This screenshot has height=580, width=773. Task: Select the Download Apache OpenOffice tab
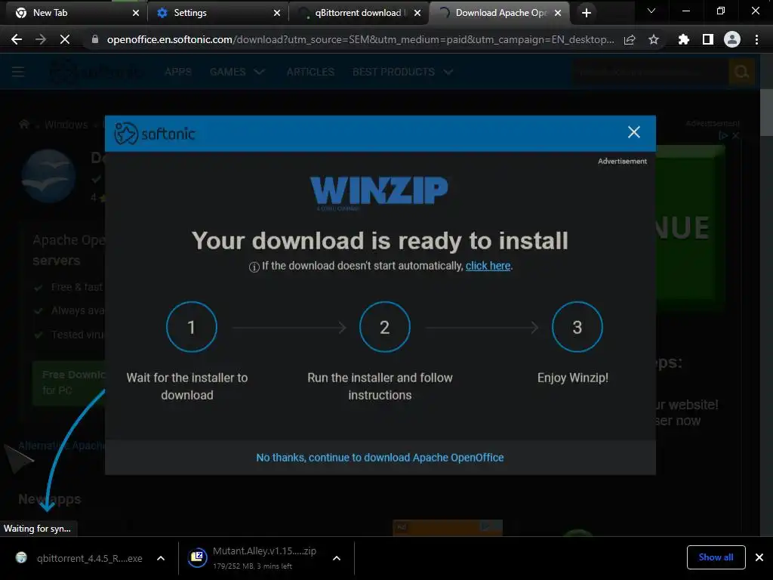click(x=500, y=13)
